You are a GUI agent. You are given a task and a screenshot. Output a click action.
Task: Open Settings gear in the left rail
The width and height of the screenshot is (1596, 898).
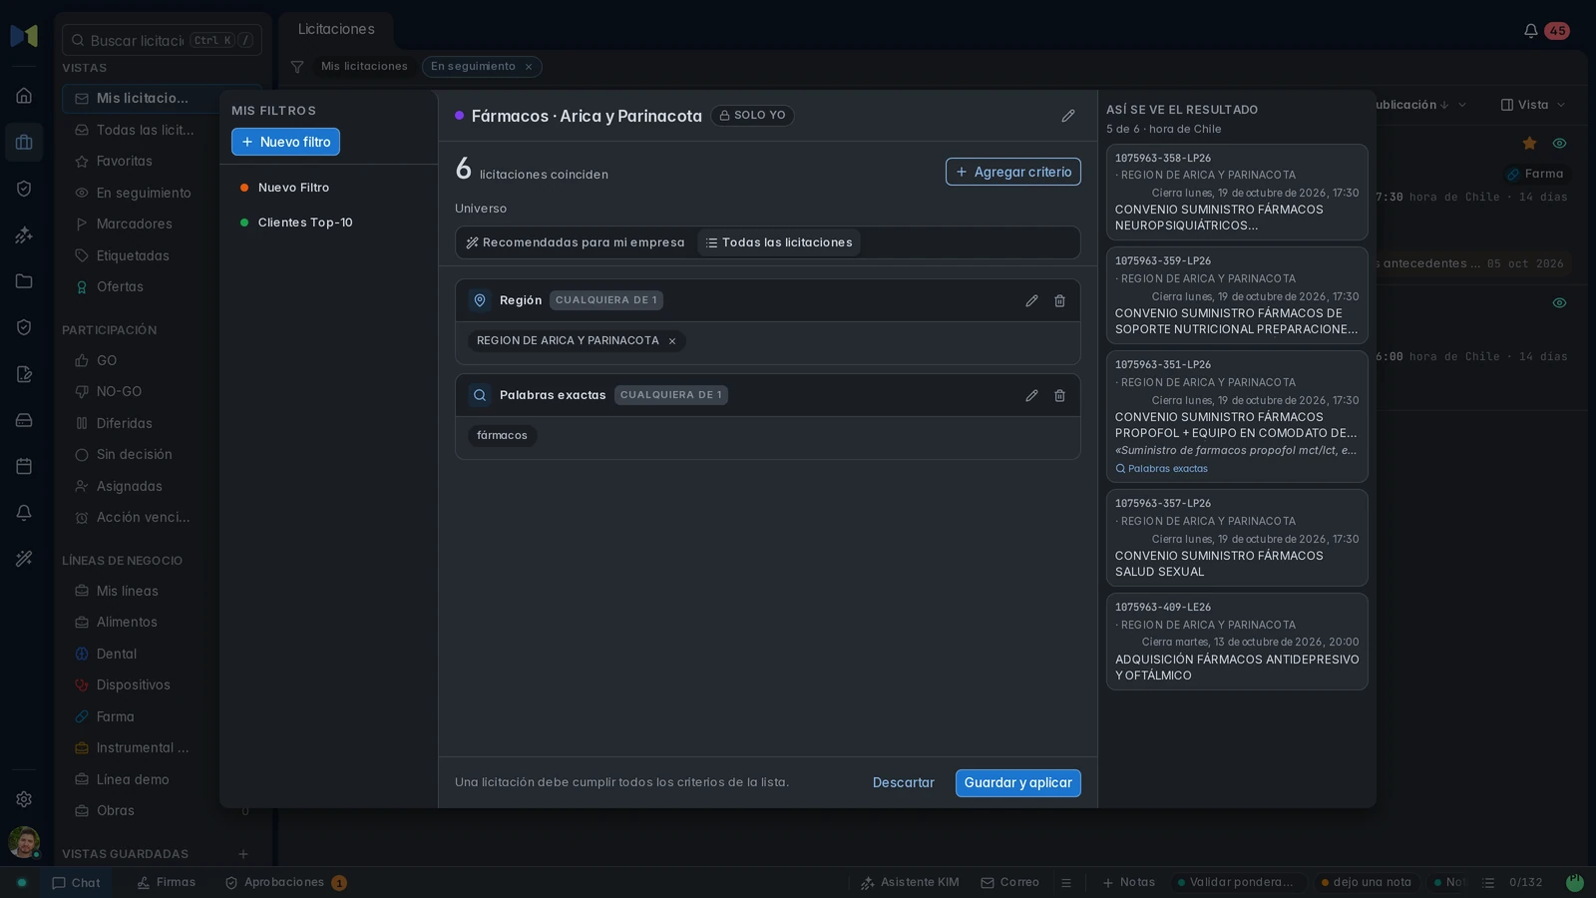(x=24, y=799)
